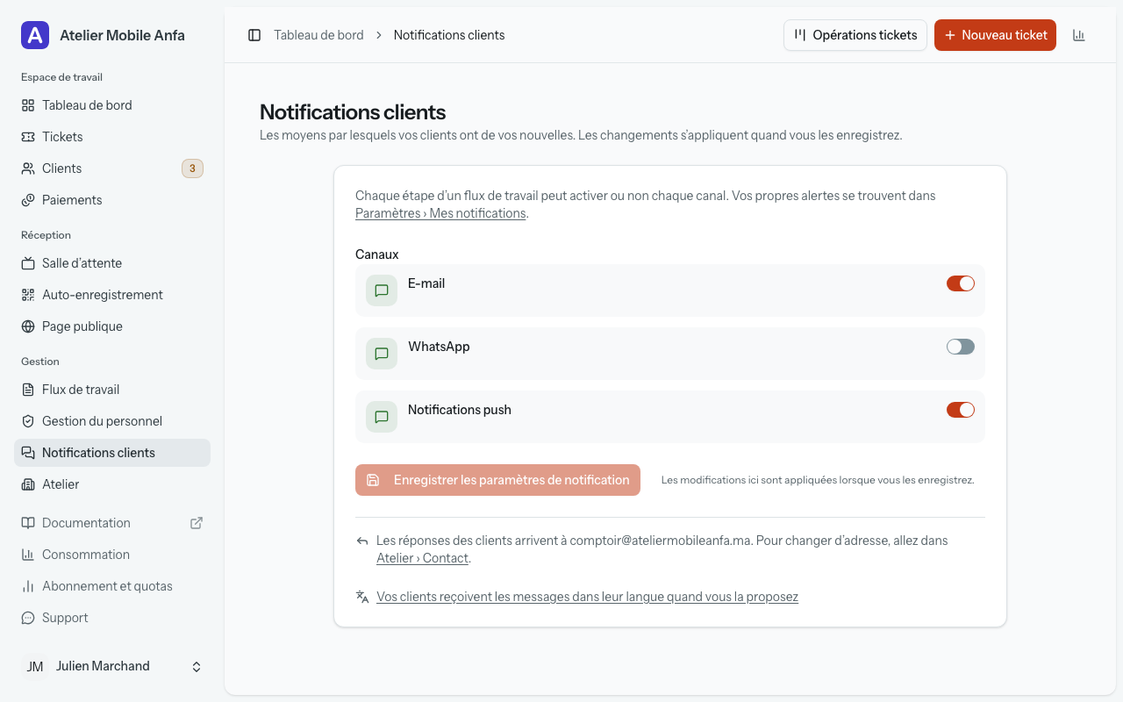Viewport: 1123px width, 702px height.
Task: Click the Atelier Mobile Anfa logo icon
Action: click(35, 35)
